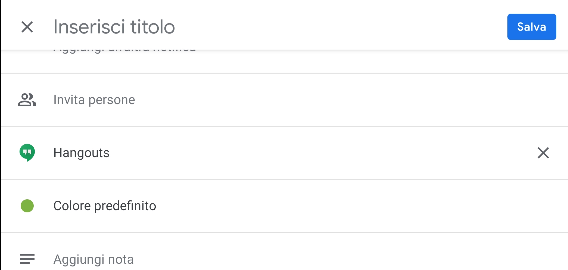568x270 pixels.
Task: Remove Hangouts with the X button
Action: pos(543,153)
